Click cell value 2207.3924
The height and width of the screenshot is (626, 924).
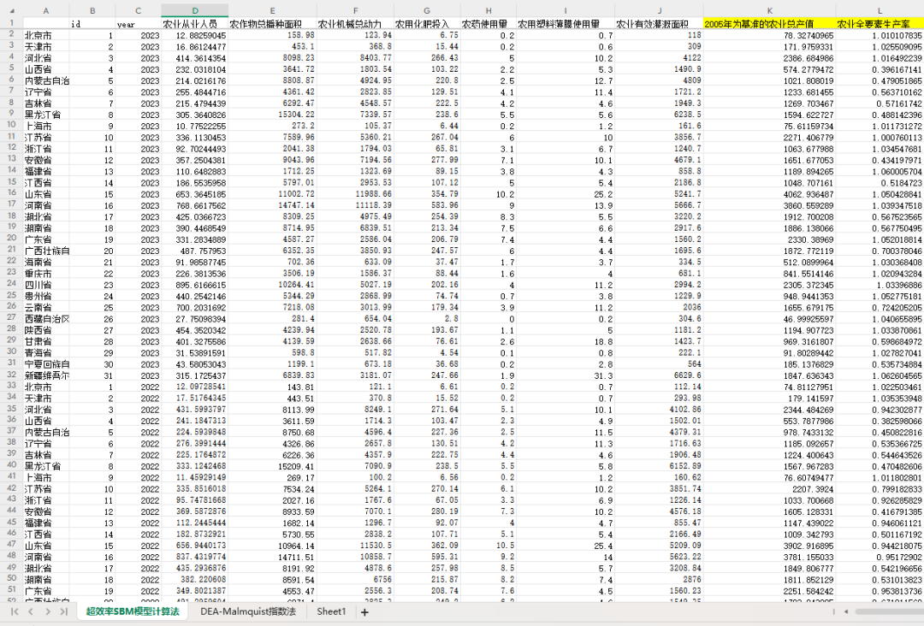770,489
